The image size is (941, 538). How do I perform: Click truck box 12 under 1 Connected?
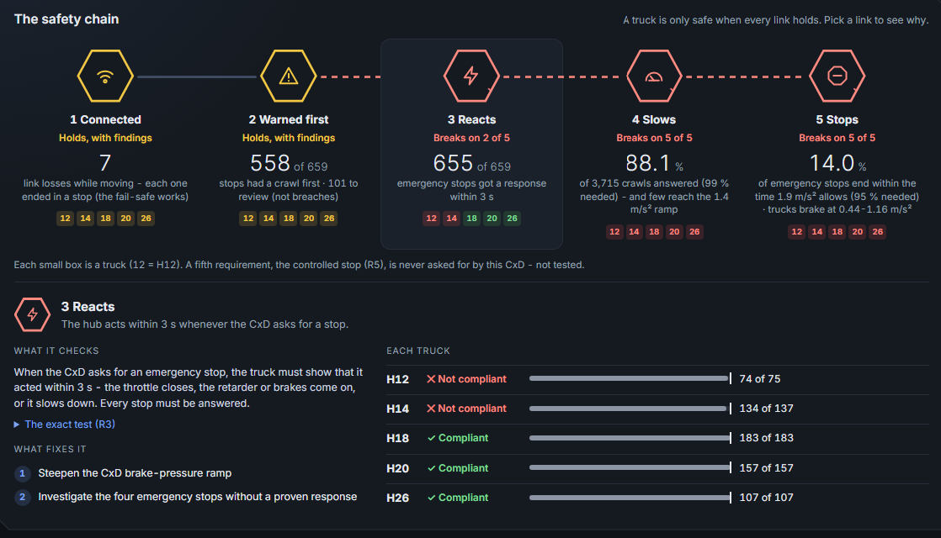(66, 218)
